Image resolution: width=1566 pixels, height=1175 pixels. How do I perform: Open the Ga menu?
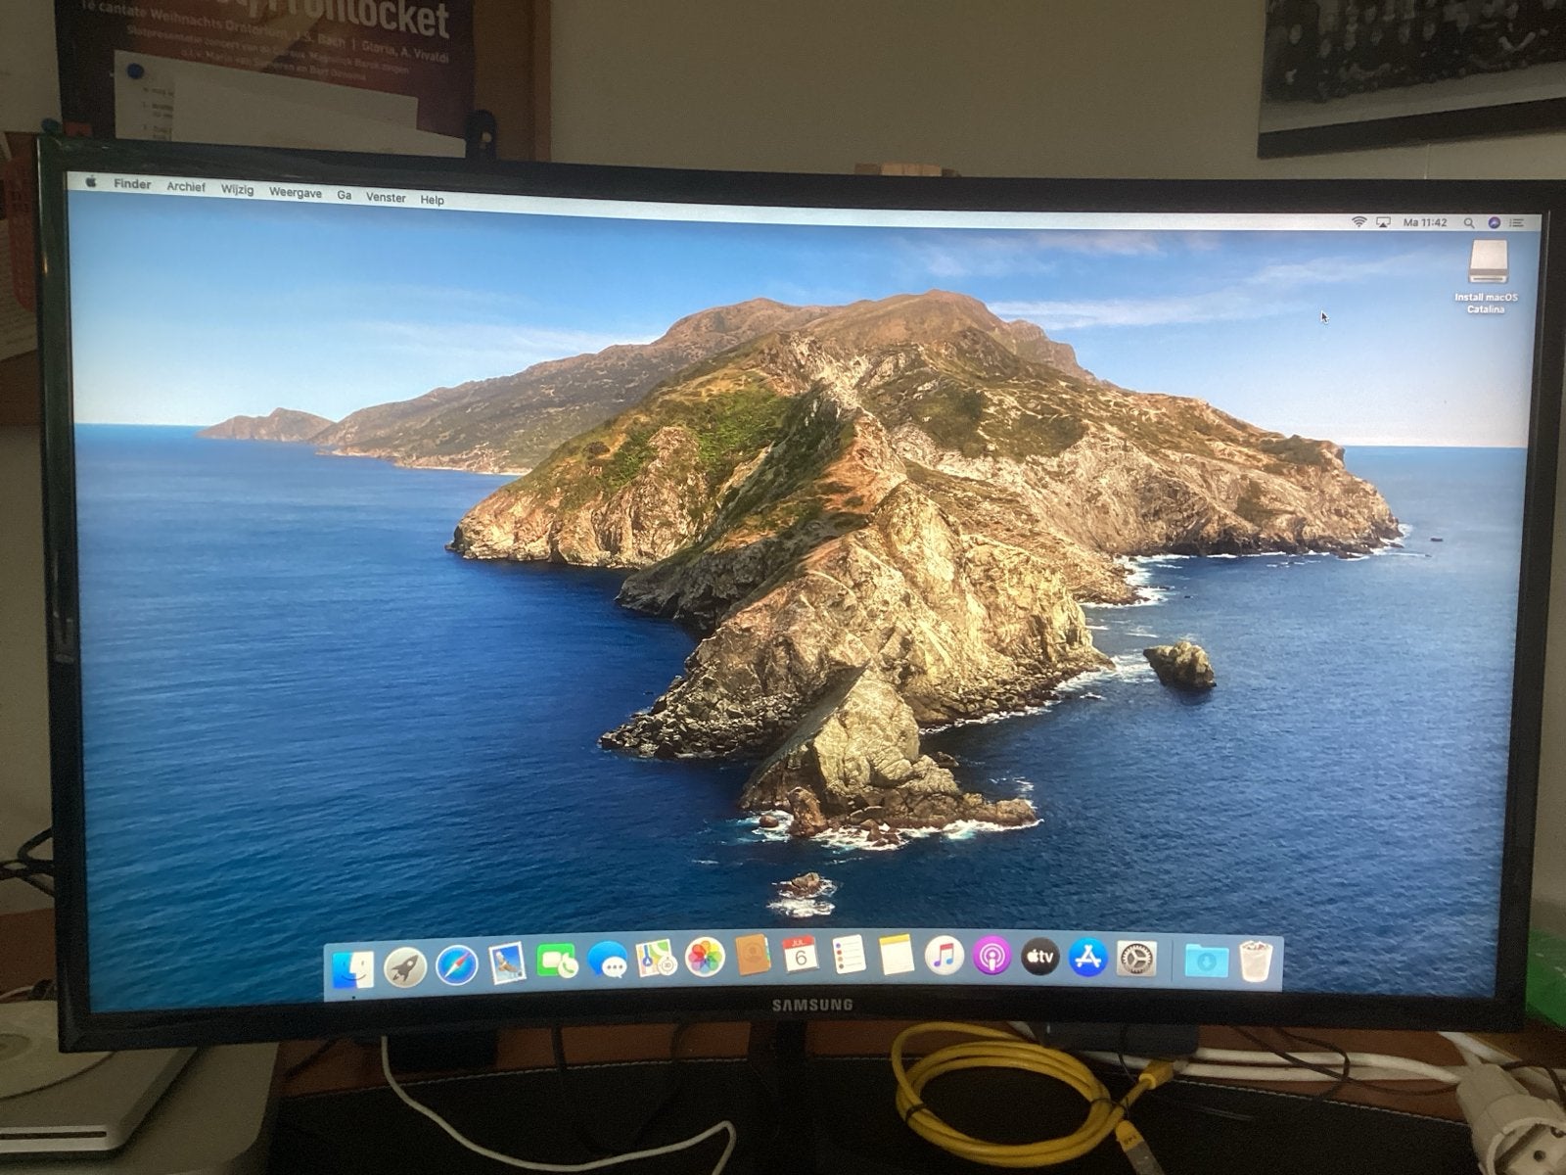[345, 195]
